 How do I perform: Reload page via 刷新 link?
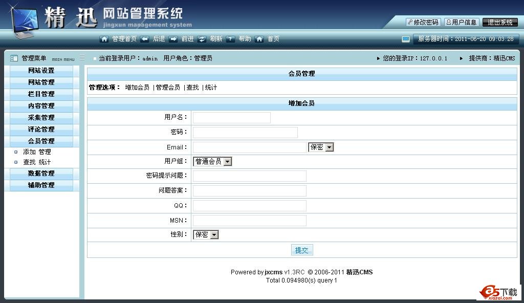[x=216, y=39]
